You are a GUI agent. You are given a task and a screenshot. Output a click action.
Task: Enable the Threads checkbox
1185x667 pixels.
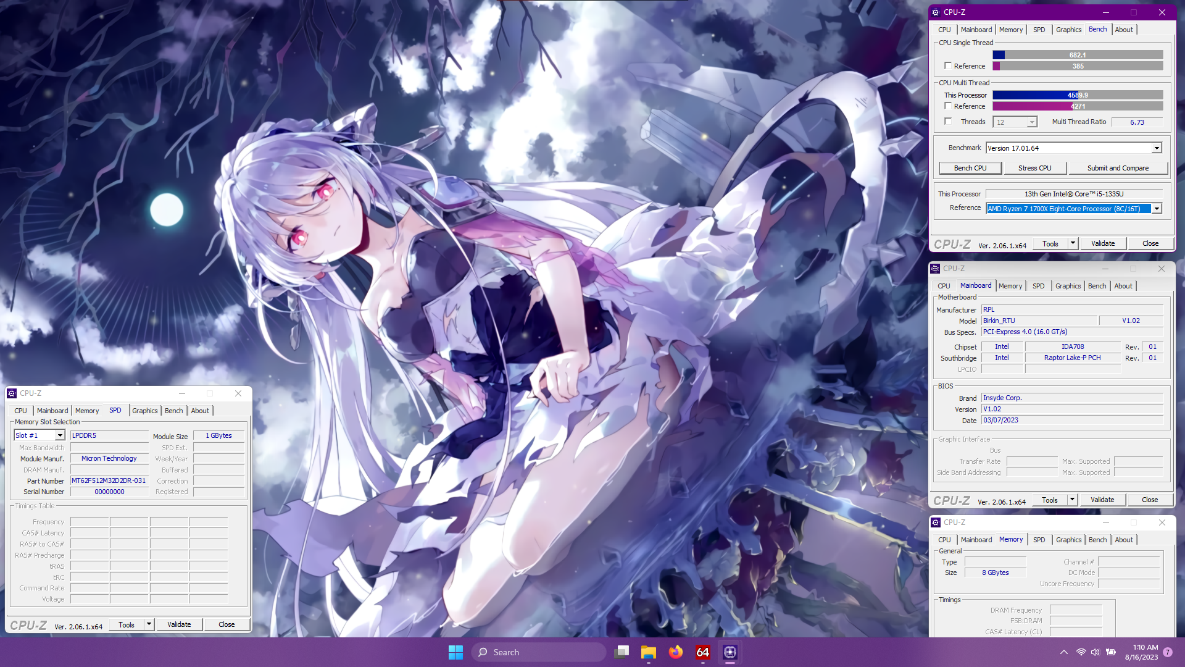click(x=948, y=122)
